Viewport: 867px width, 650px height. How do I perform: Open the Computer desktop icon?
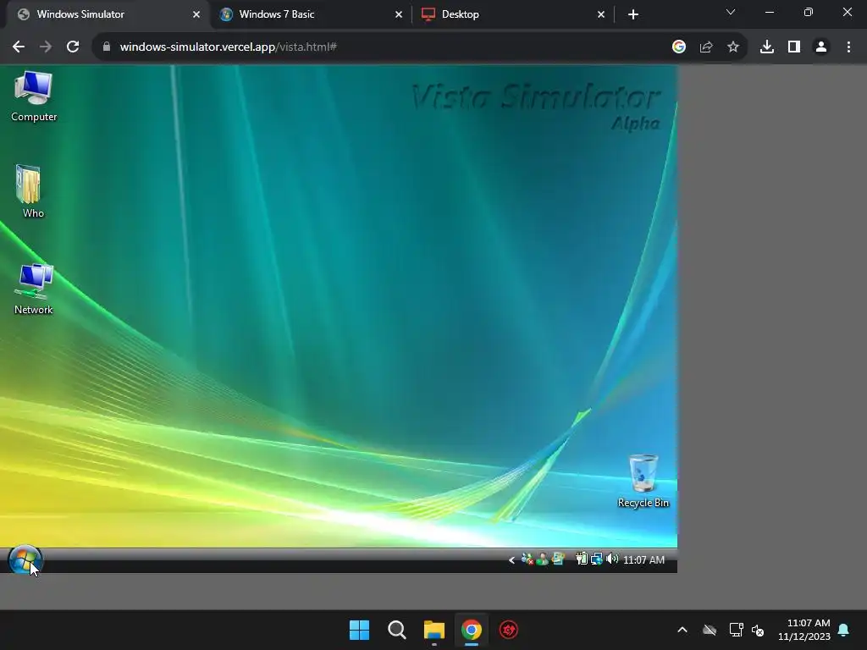click(x=33, y=96)
